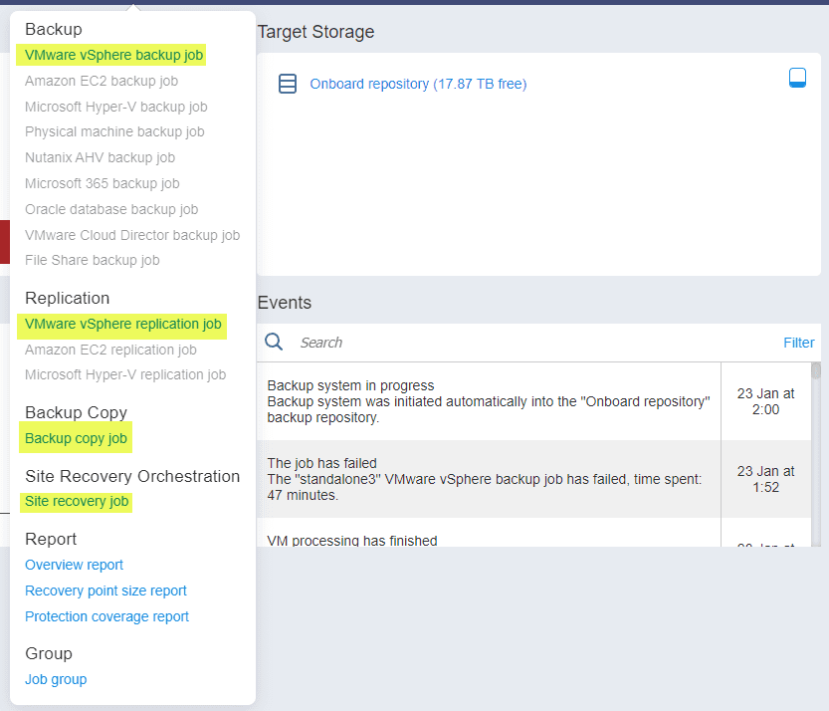
Task: Open Onboard repository storage link
Action: pos(418,84)
